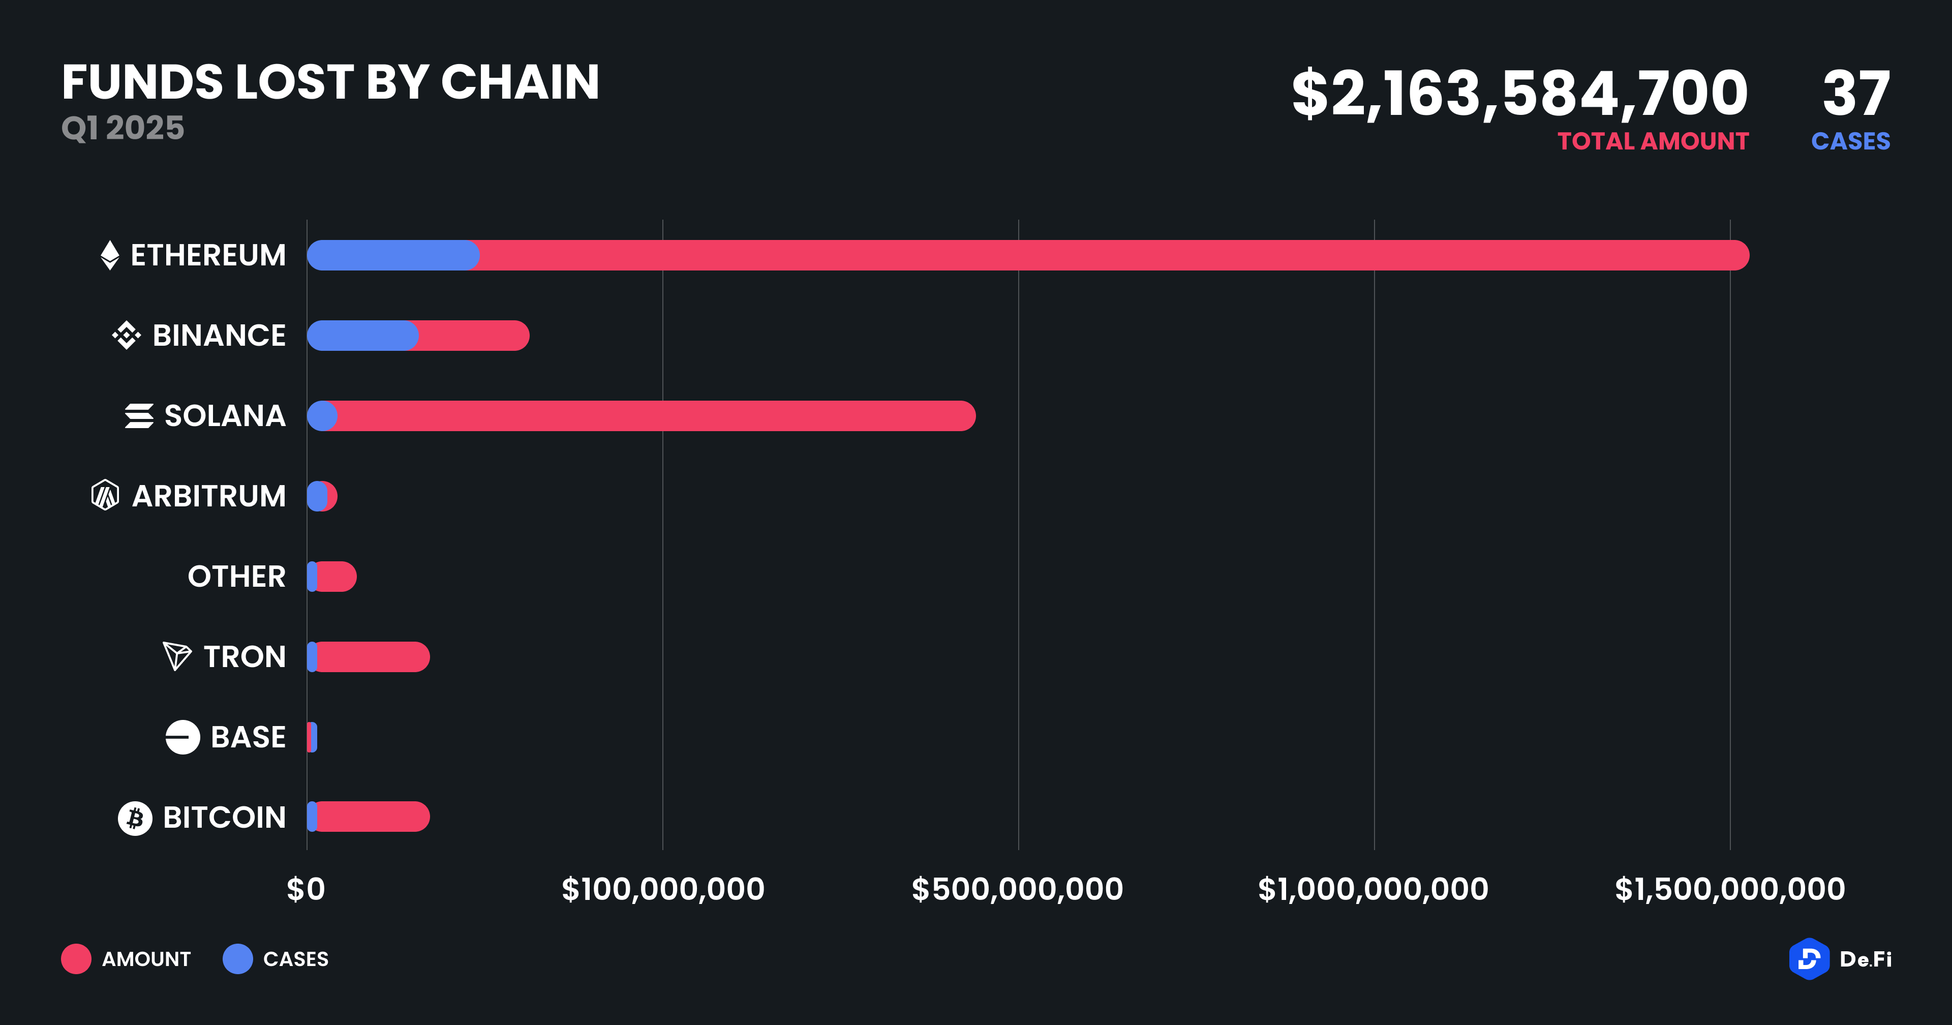
Task: Click the Arbitrum hexagon logo icon
Action: pyautogui.click(x=105, y=496)
